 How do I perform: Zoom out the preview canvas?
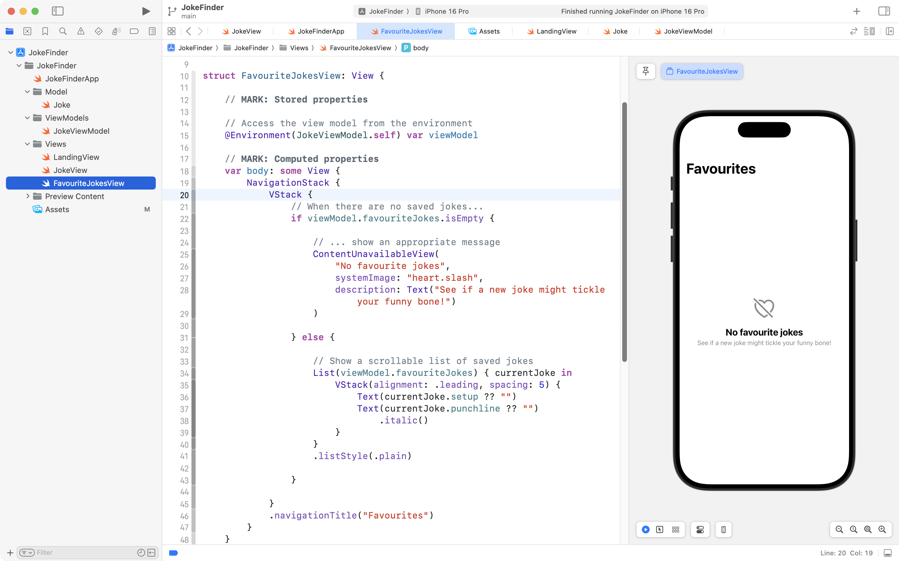pyautogui.click(x=839, y=530)
